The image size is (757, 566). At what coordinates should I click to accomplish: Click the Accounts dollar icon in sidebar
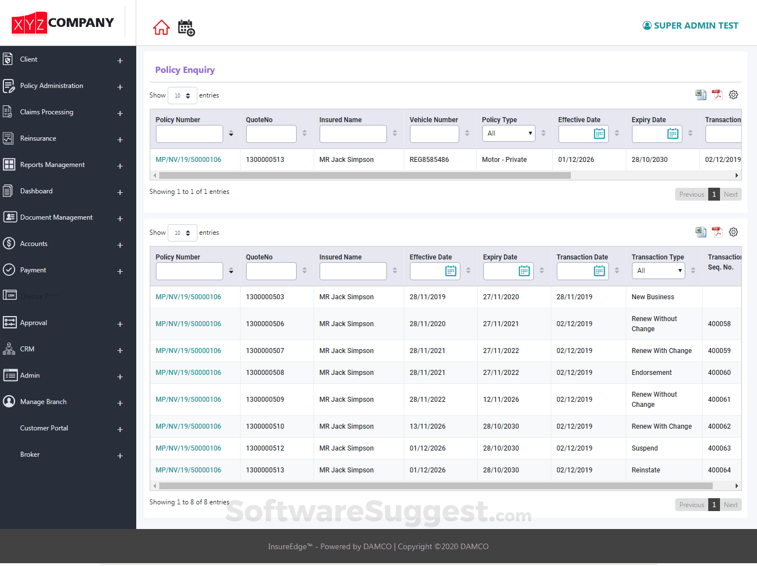pyautogui.click(x=9, y=243)
